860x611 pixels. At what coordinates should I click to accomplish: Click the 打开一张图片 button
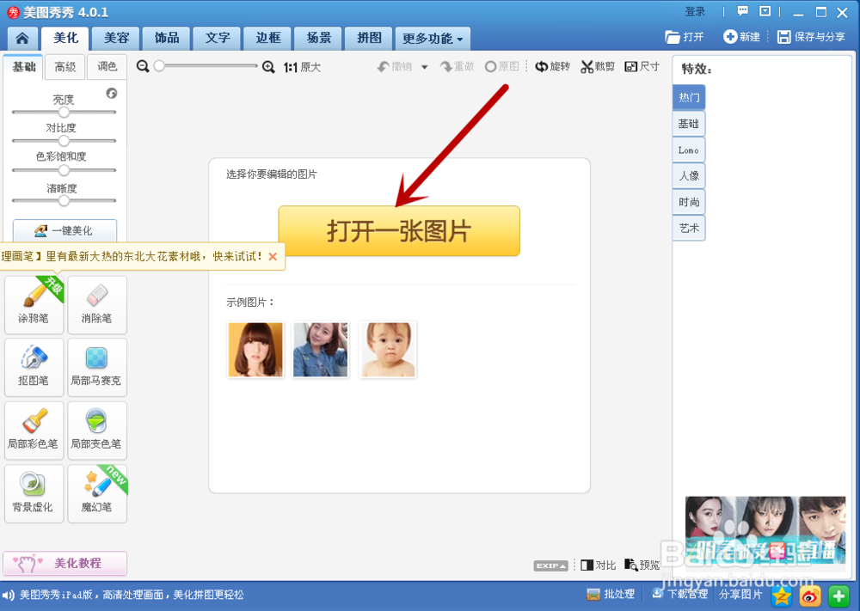click(x=399, y=230)
